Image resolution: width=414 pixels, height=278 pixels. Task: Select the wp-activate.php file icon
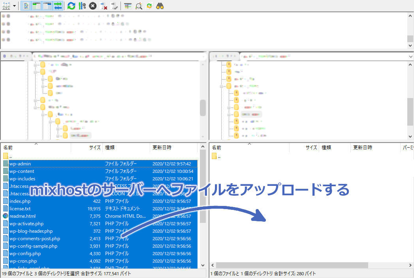tap(6, 224)
